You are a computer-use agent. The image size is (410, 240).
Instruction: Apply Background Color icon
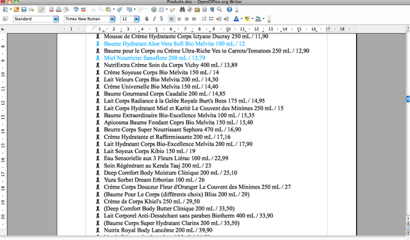click(258, 19)
